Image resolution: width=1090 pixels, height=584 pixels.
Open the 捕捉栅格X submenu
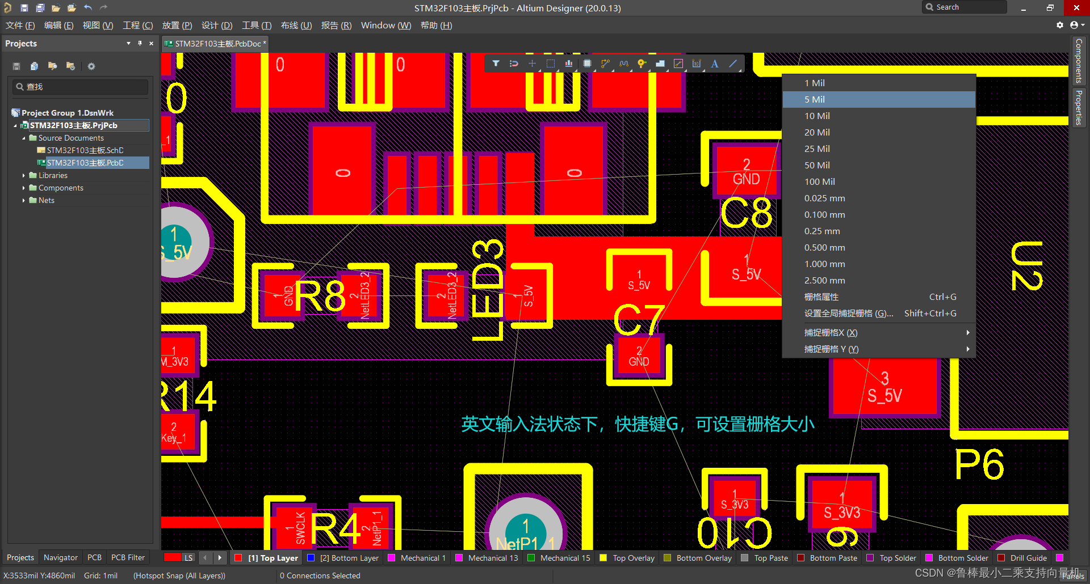(879, 332)
